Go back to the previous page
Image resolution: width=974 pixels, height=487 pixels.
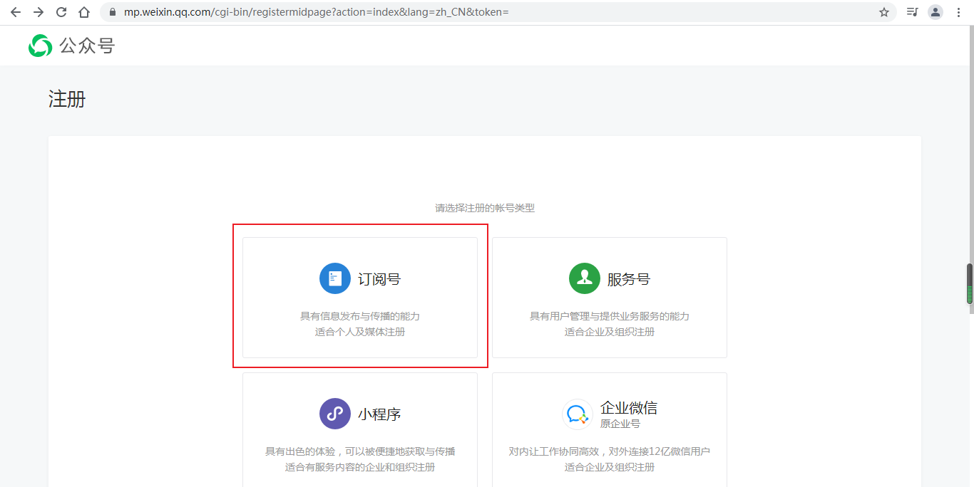16,12
